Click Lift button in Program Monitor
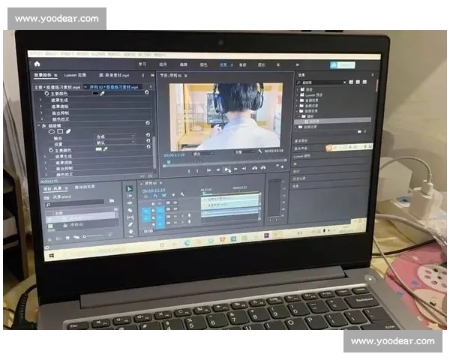 254,168
